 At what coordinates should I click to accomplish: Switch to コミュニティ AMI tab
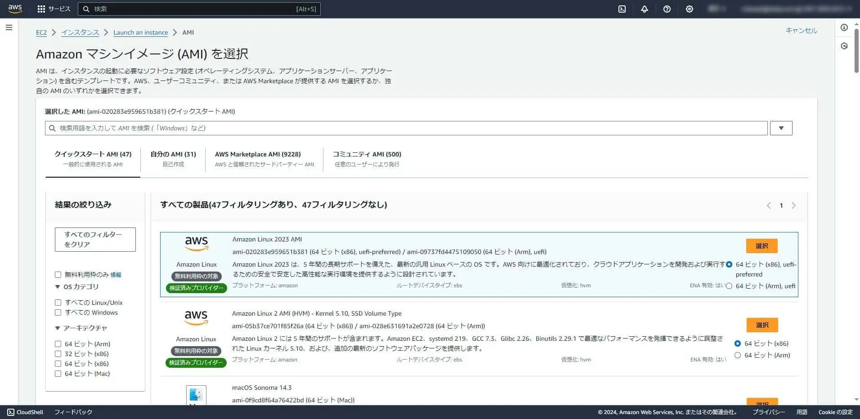pyautogui.click(x=367, y=159)
